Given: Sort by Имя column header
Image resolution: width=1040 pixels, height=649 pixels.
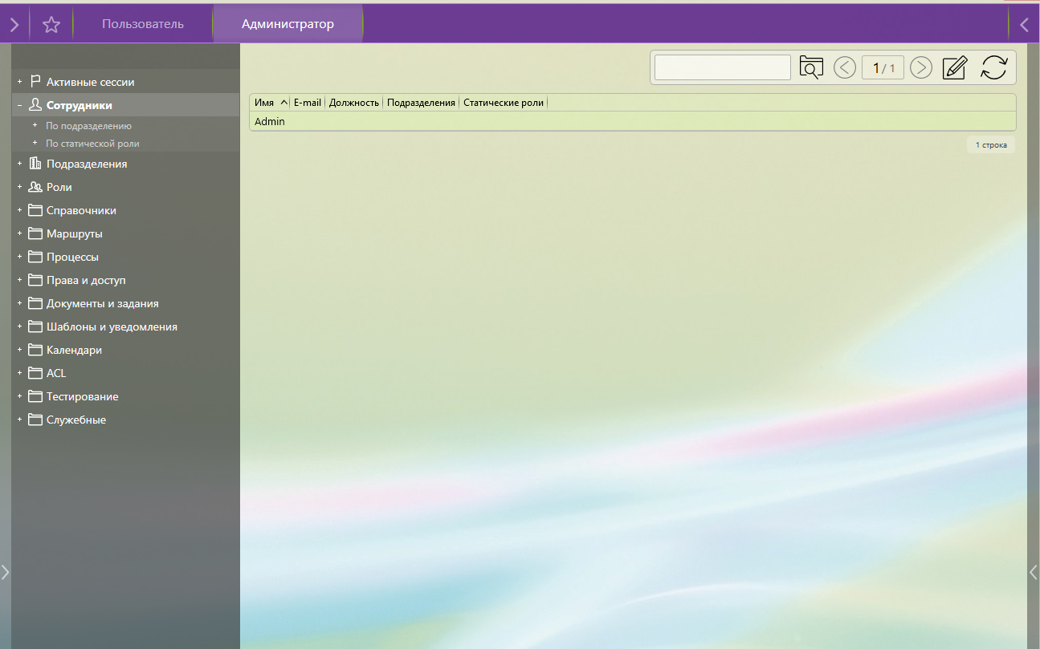Looking at the screenshot, I should click(264, 103).
